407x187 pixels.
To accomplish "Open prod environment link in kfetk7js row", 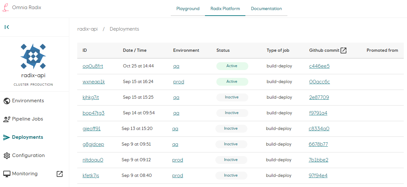I will point(178,176).
